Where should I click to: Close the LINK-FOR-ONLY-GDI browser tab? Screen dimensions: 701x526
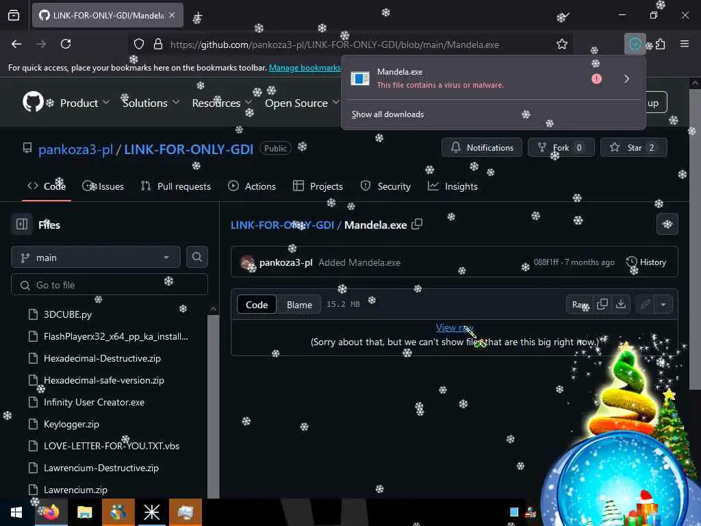click(172, 15)
